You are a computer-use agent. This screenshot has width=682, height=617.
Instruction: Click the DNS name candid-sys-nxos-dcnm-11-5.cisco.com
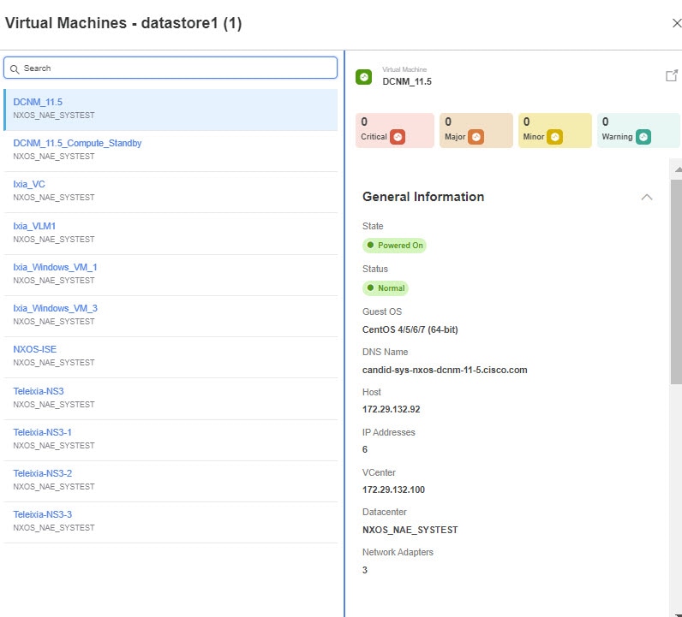445,370
